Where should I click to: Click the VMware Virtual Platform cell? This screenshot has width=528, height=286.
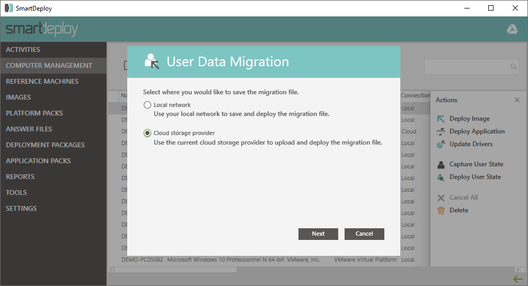click(365, 260)
